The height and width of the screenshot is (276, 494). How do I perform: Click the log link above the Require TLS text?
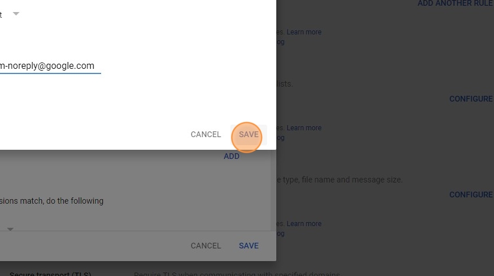[280, 234]
